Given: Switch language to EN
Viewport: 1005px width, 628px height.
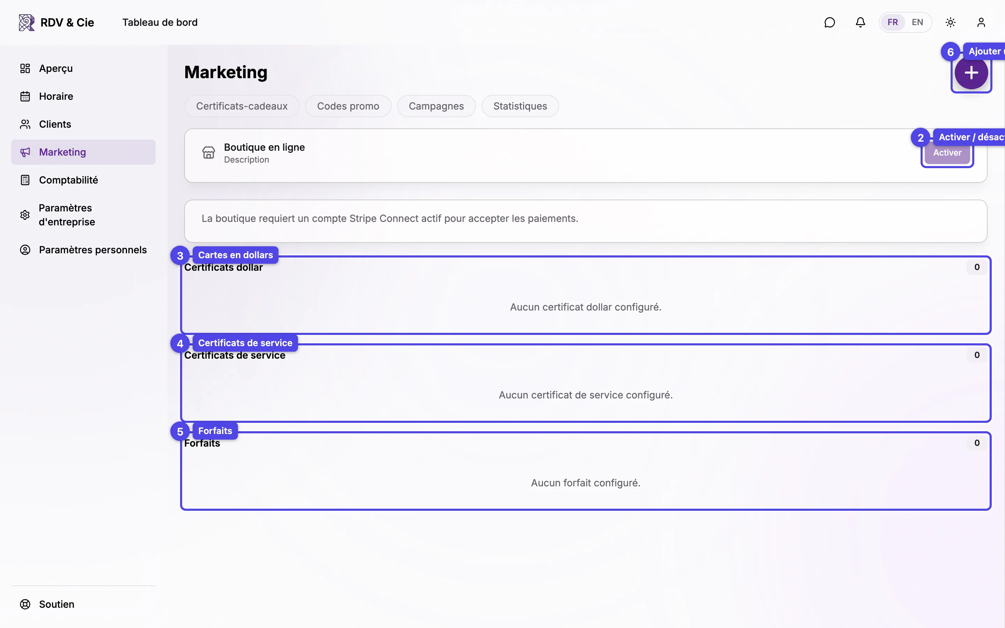Looking at the screenshot, I should (917, 22).
